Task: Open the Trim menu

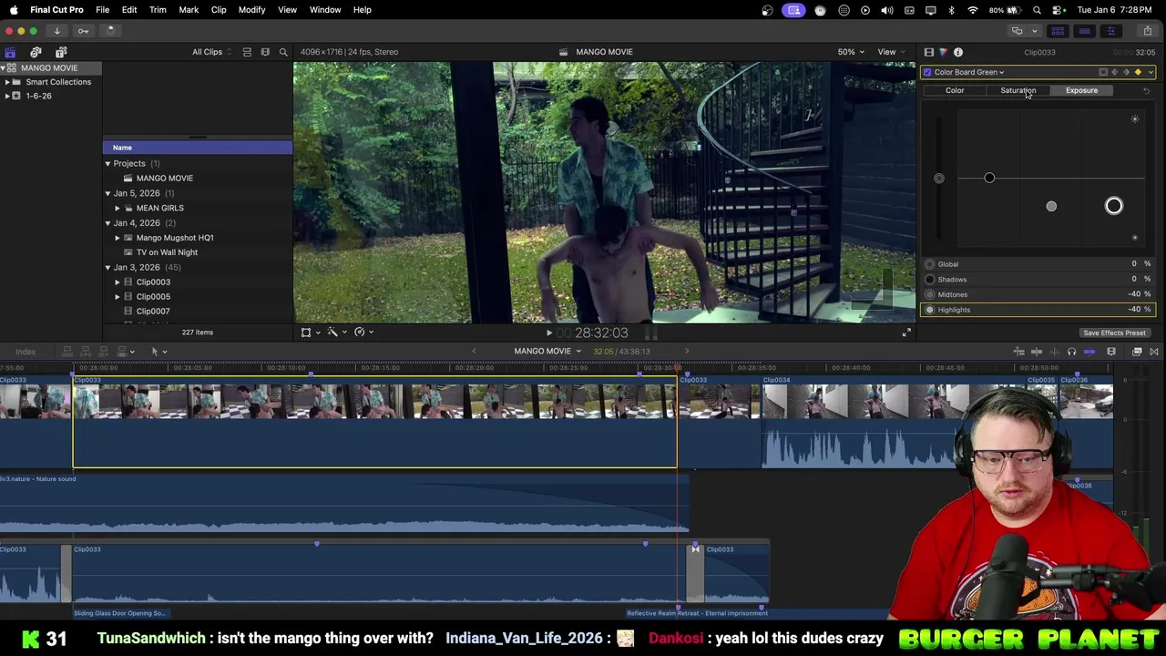Action: 158,10
